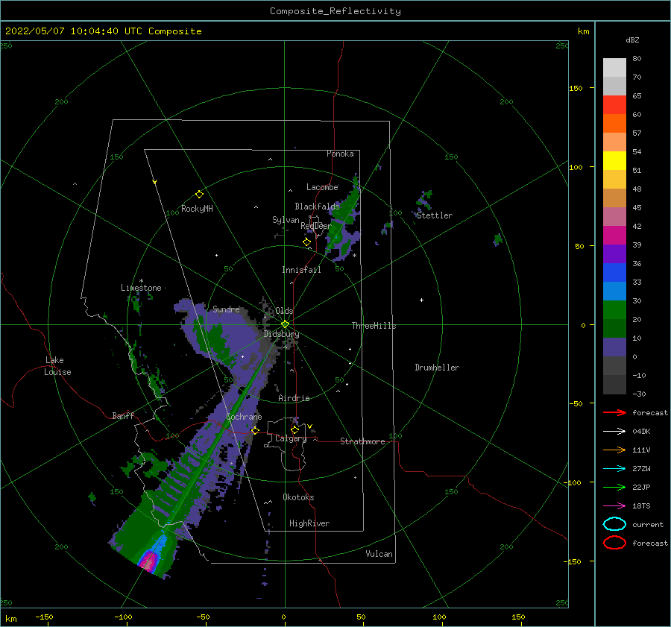Click the Airdrie city label

coord(294,398)
